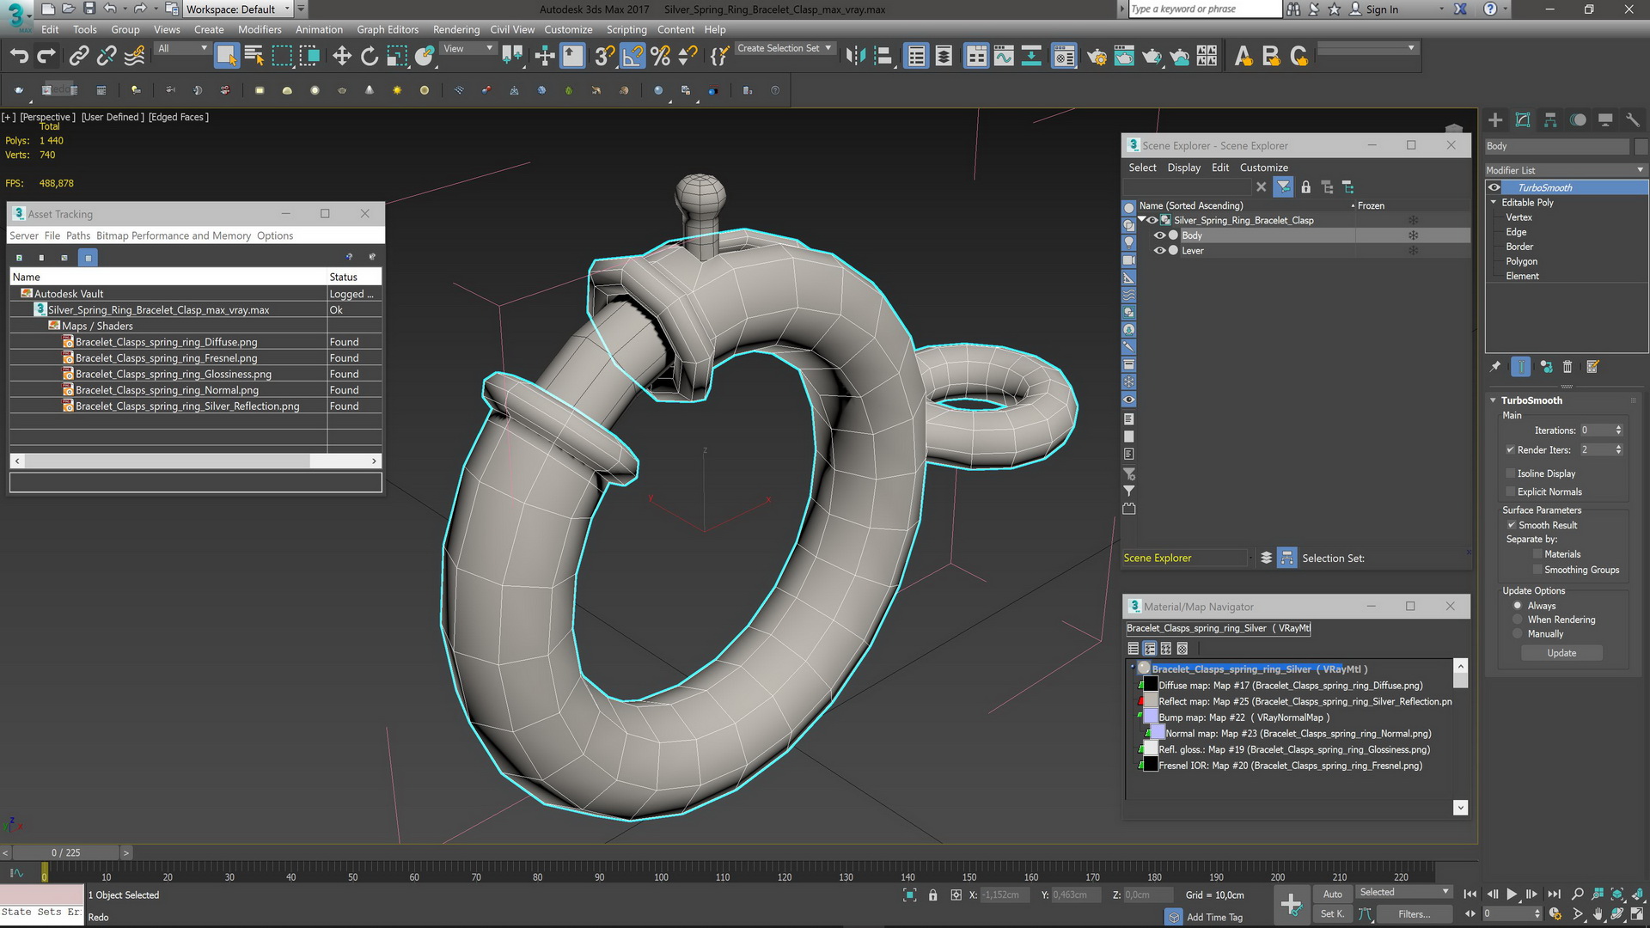1650x928 pixels.
Task: Hide the Lever object eye icon
Action: pyautogui.click(x=1159, y=251)
